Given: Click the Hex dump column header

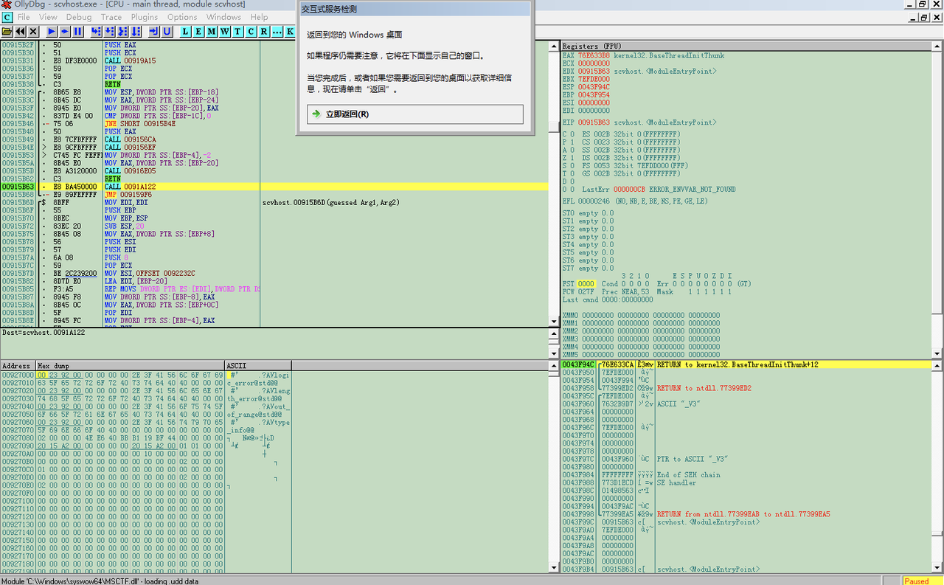Looking at the screenshot, I should (130, 366).
